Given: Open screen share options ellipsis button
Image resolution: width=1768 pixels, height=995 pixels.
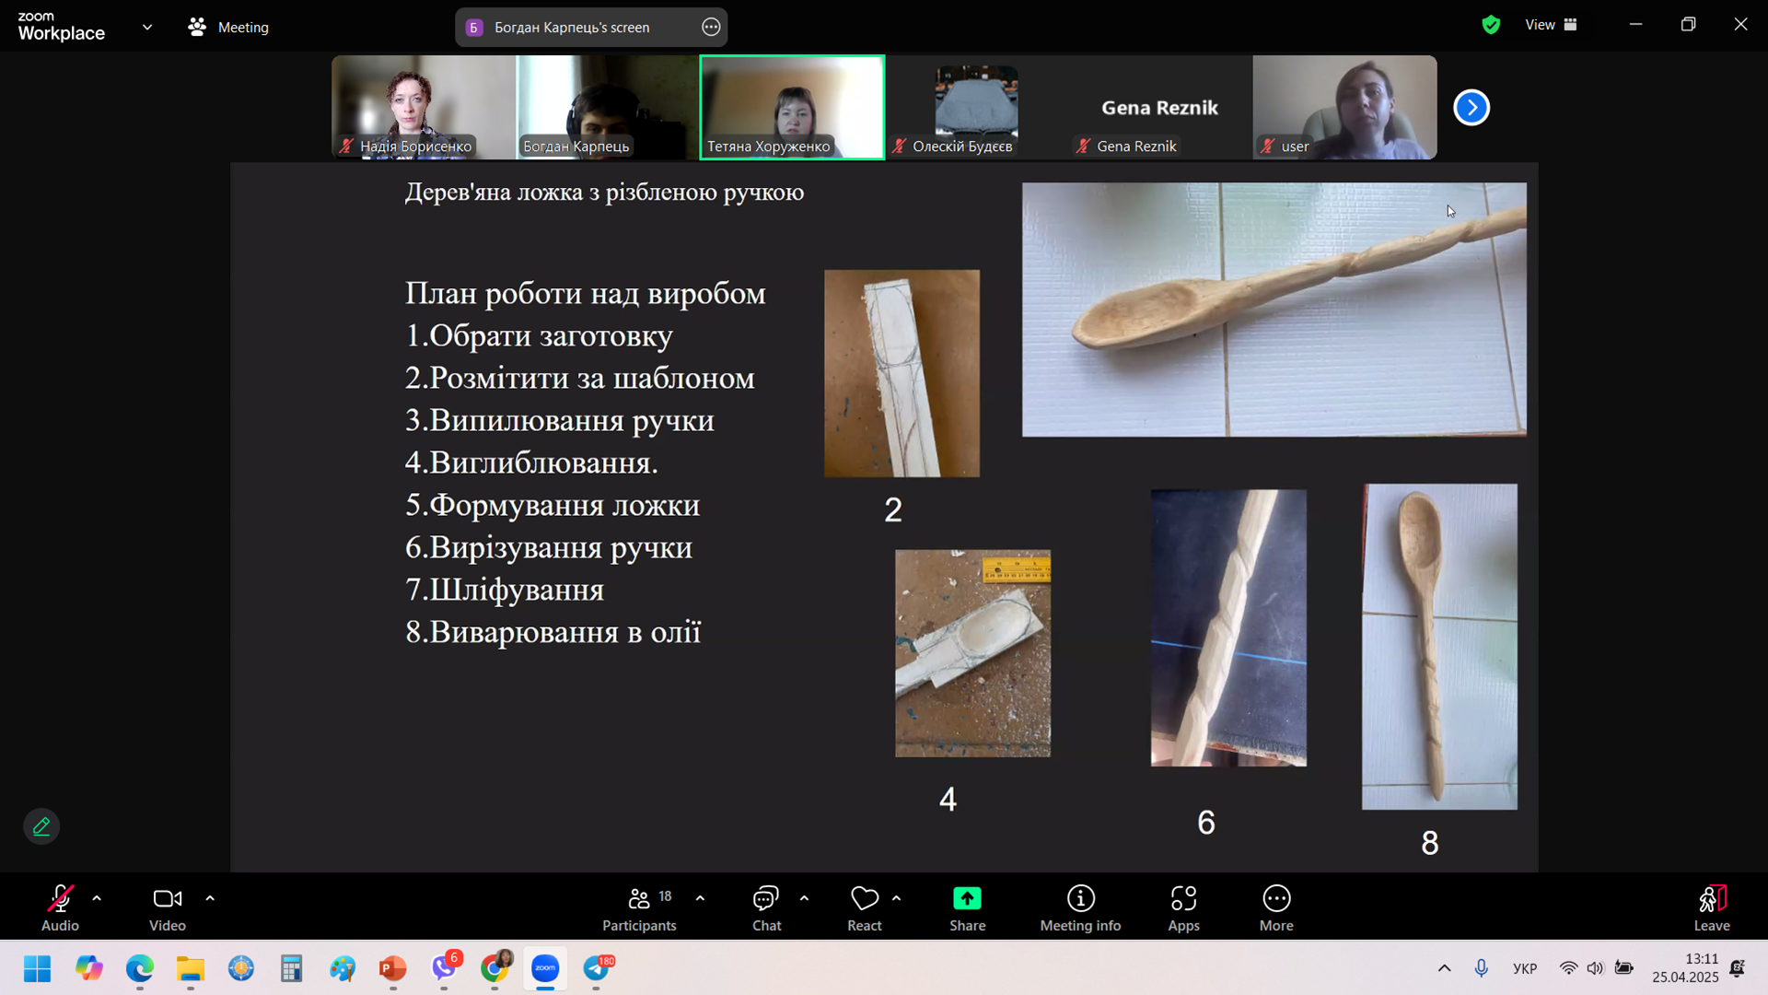Looking at the screenshot, I should [x=711, y=27].
